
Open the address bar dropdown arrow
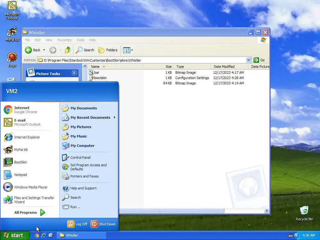point(248,60)
